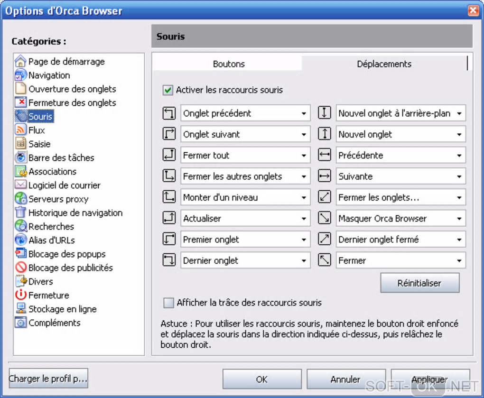The image size is (484, 398).
Task: Click the Fermeture des onglets red X icon
Action: tap(20, 102)
